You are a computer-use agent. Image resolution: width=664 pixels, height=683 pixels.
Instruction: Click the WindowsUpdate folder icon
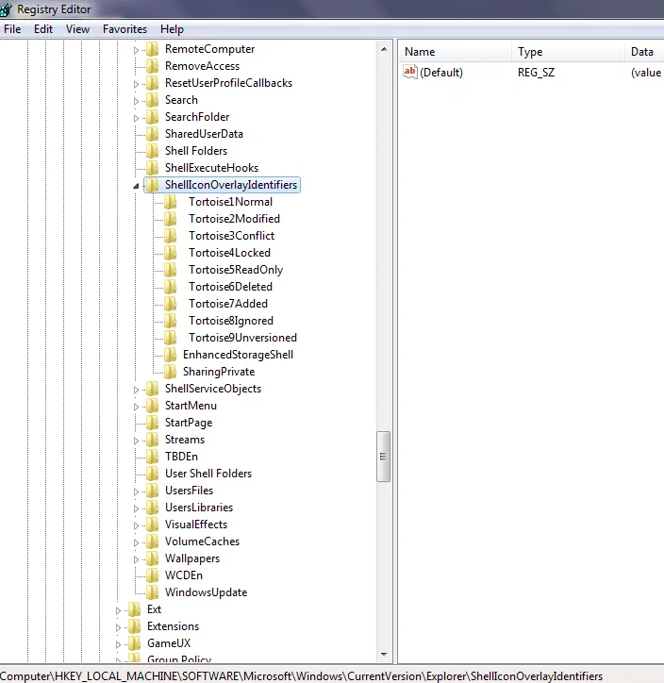[152, 592]
